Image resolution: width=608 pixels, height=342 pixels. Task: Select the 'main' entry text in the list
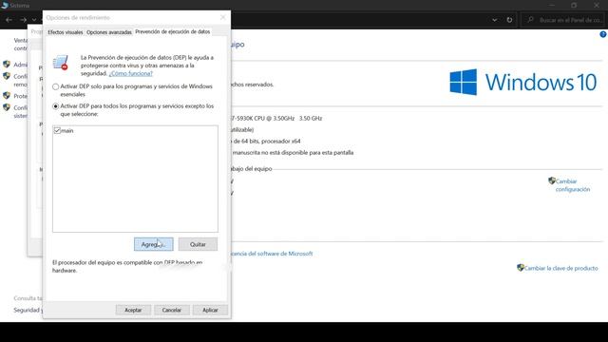[x=67, y=131]
